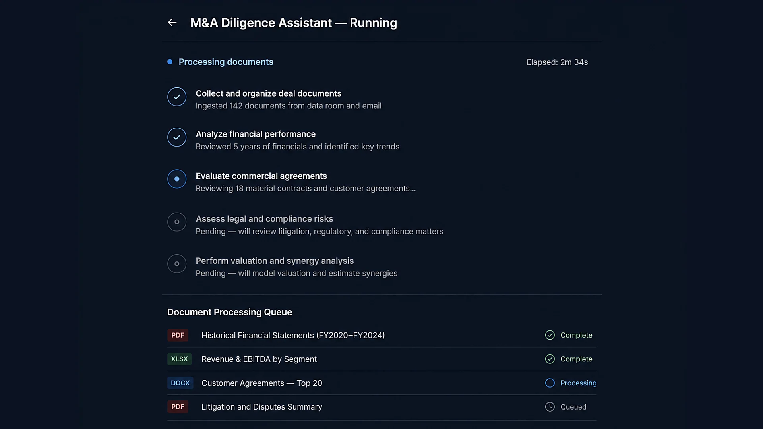
Task: Click checkmark icon for Collect and organize deal documents
Action: 177,97
